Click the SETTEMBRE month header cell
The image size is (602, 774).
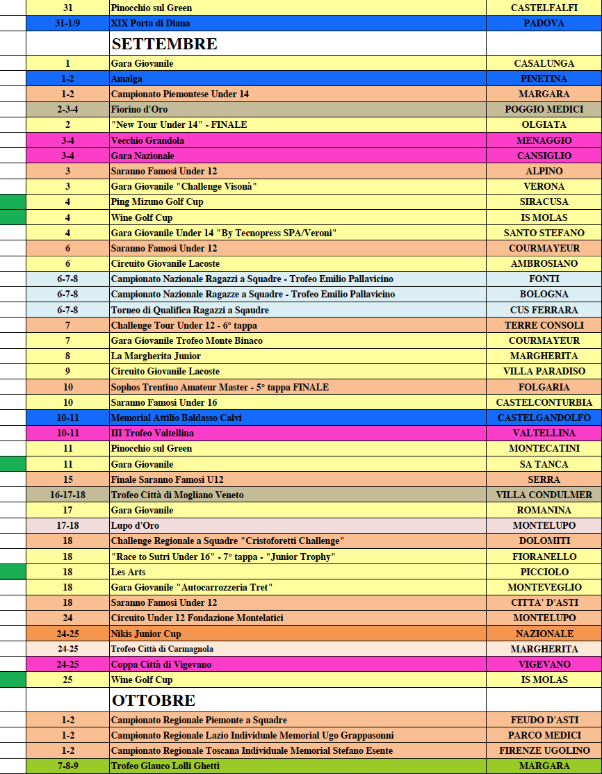click(297, 44)
